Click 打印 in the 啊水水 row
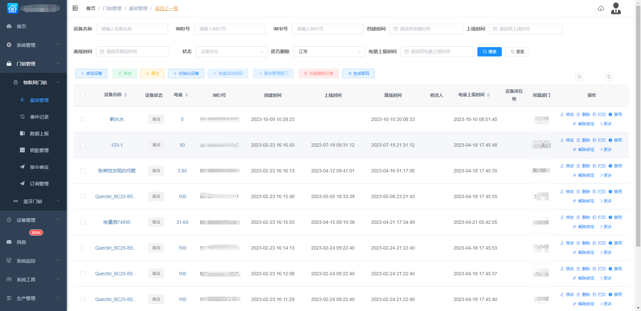Image resolution: width=641 pixels, height=311 pixels. [x=599, y=115]
